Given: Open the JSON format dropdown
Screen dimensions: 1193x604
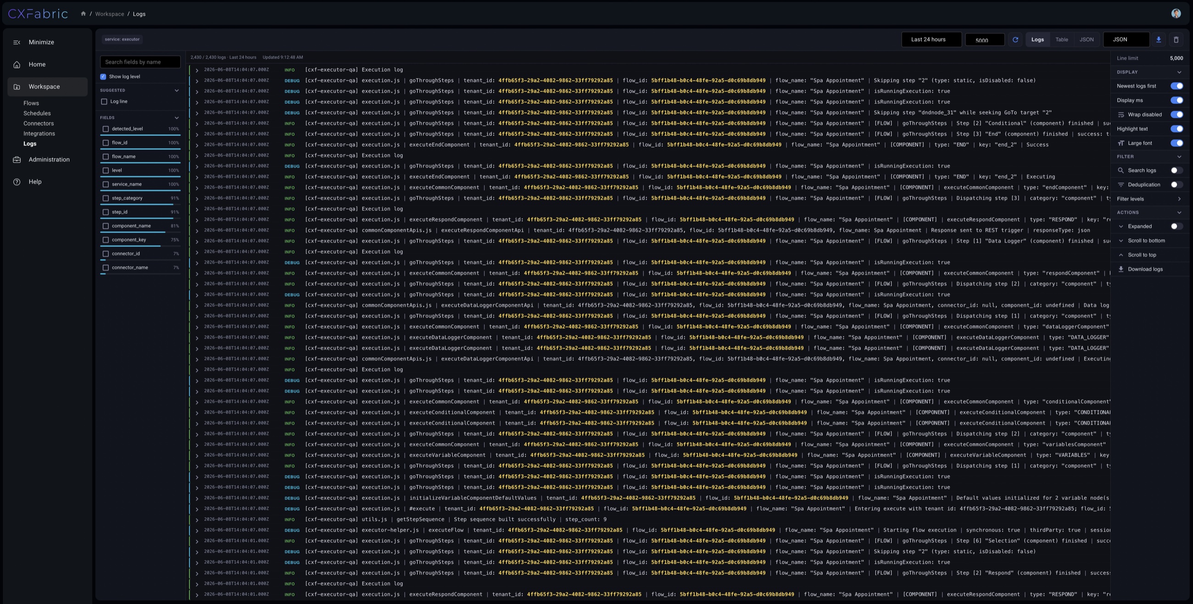Looking at the screenshot, I should (1126, 40).
